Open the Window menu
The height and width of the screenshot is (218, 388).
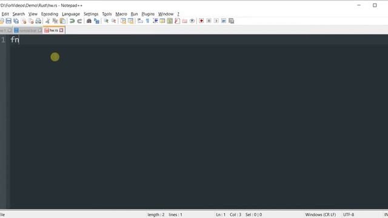tap(166, 14)
